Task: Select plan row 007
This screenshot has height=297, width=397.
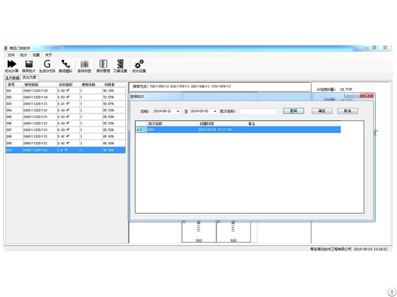Action: click(66, 130)
